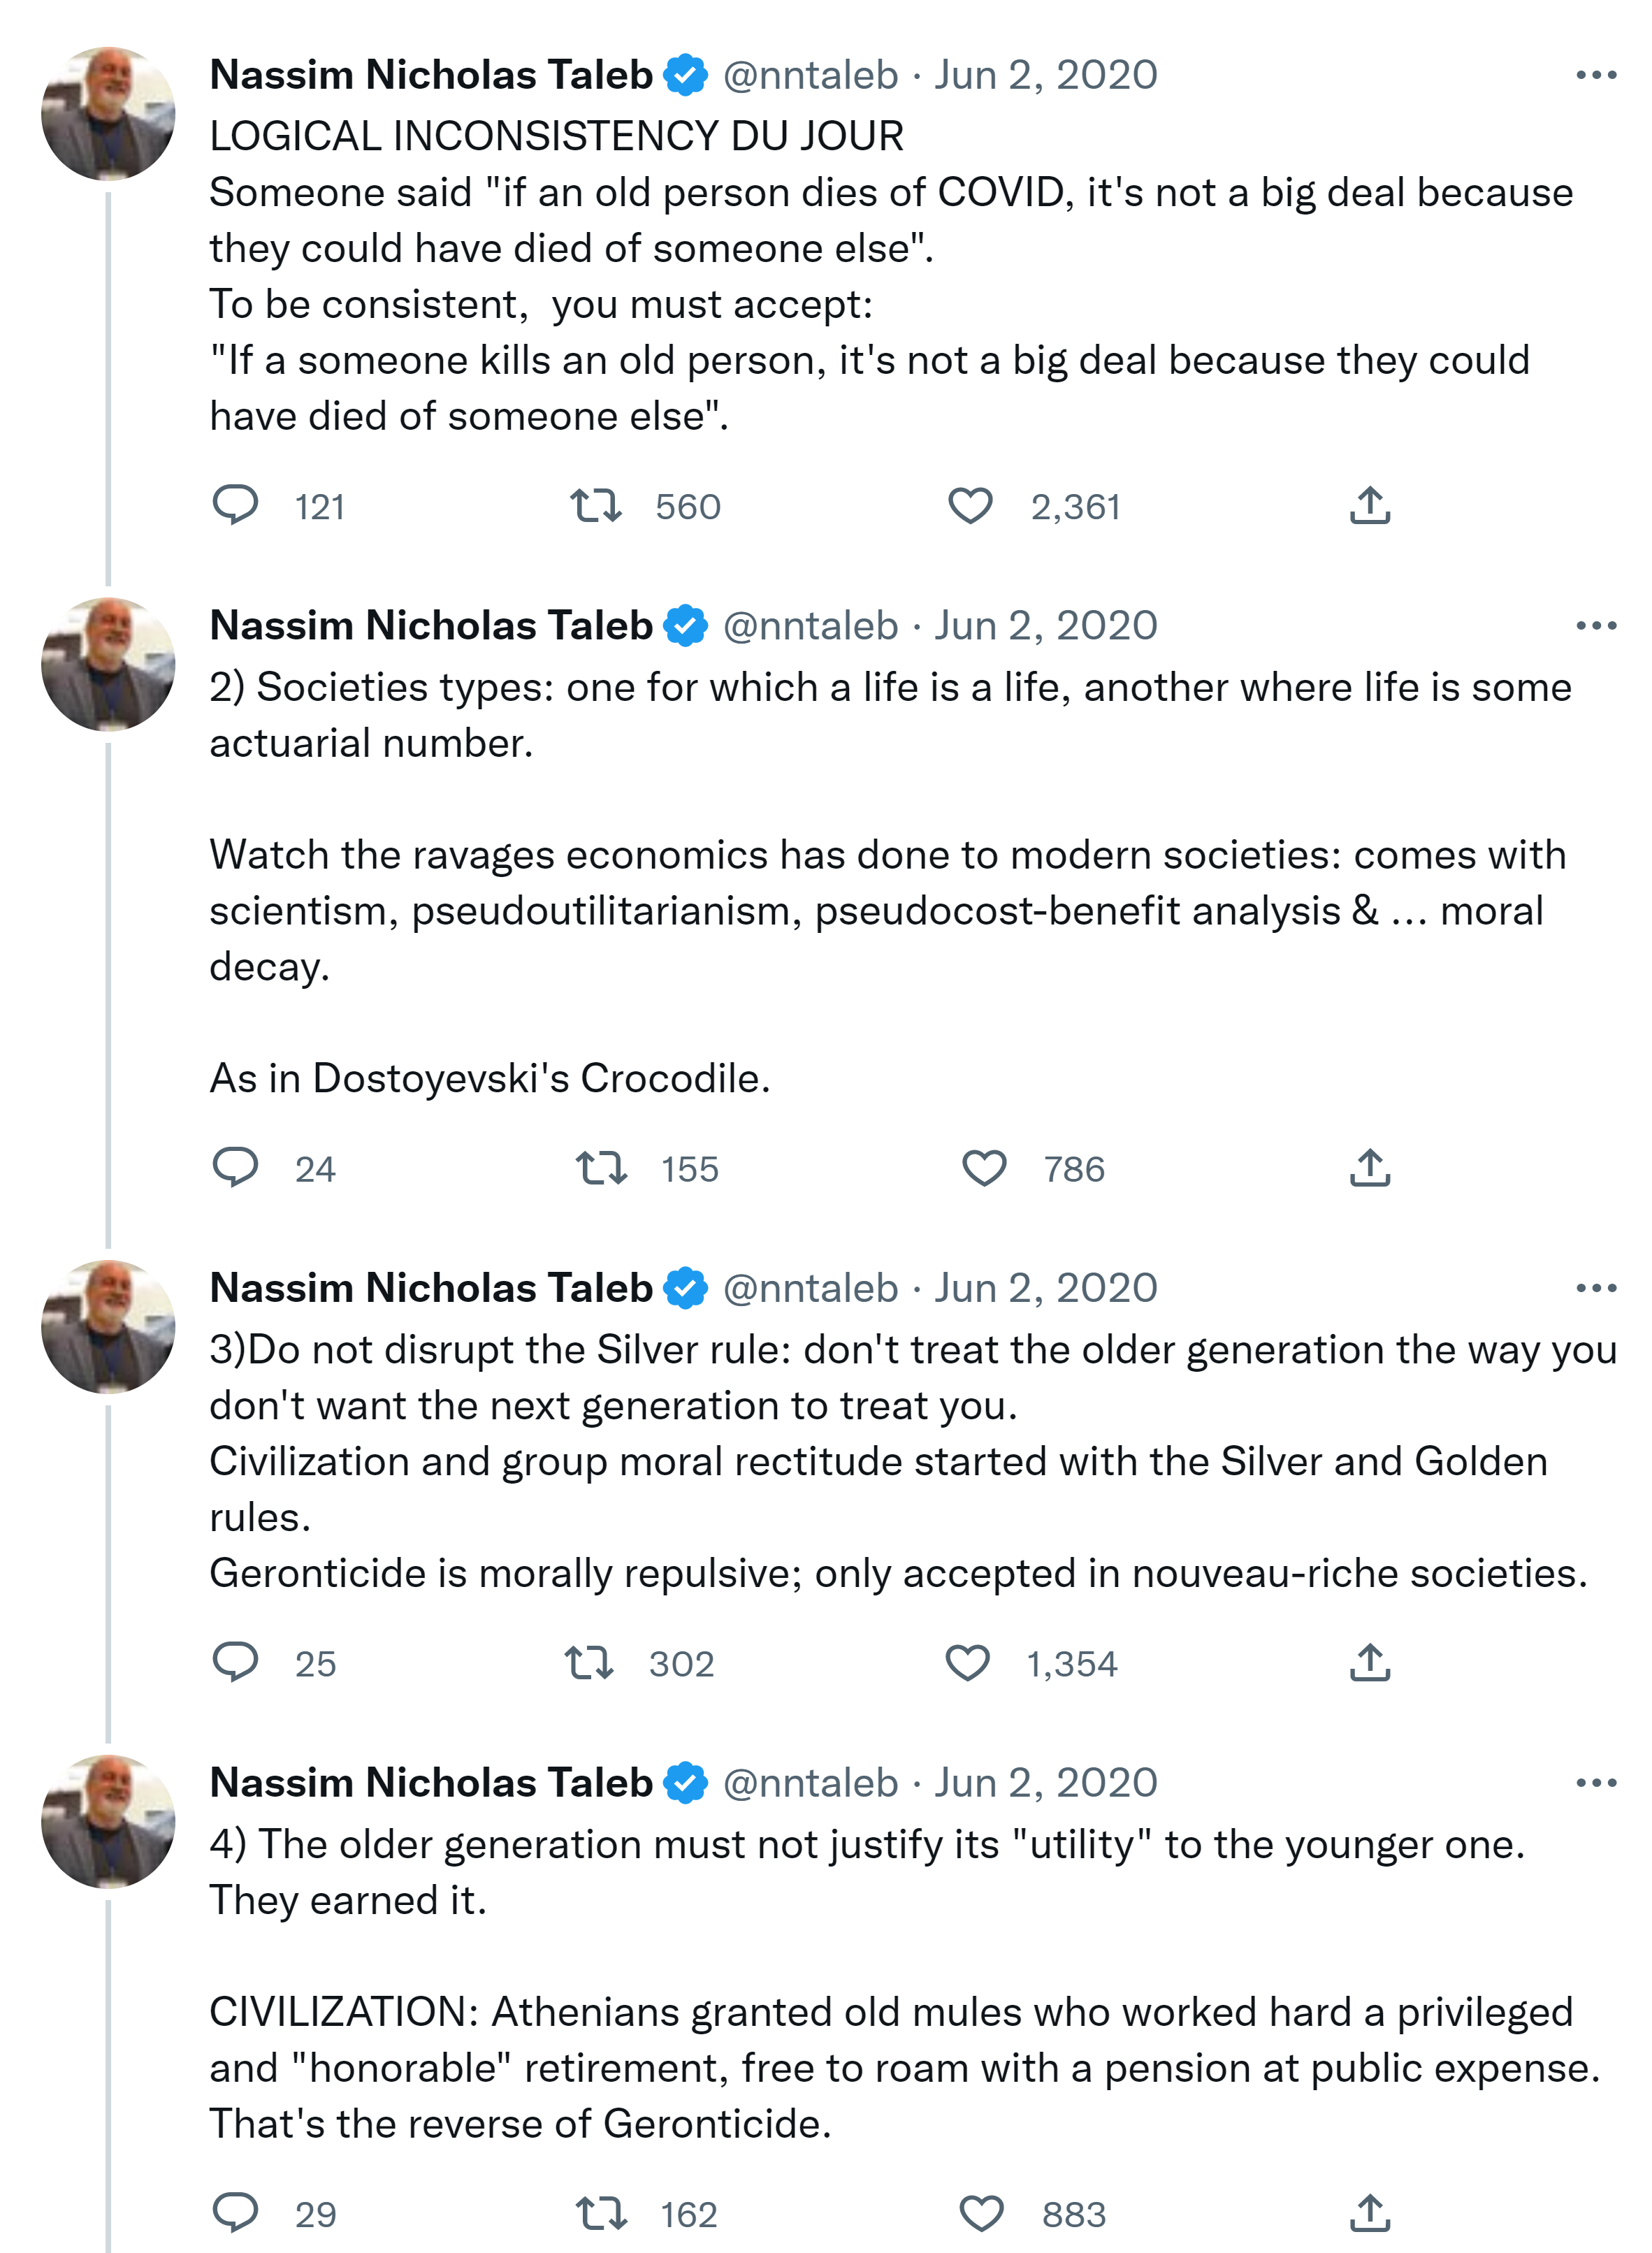Reply to the LOGICAL INCONSISTENCY DU JOUR tweet
This screenshot has height=2253, width=1652.
236,505
